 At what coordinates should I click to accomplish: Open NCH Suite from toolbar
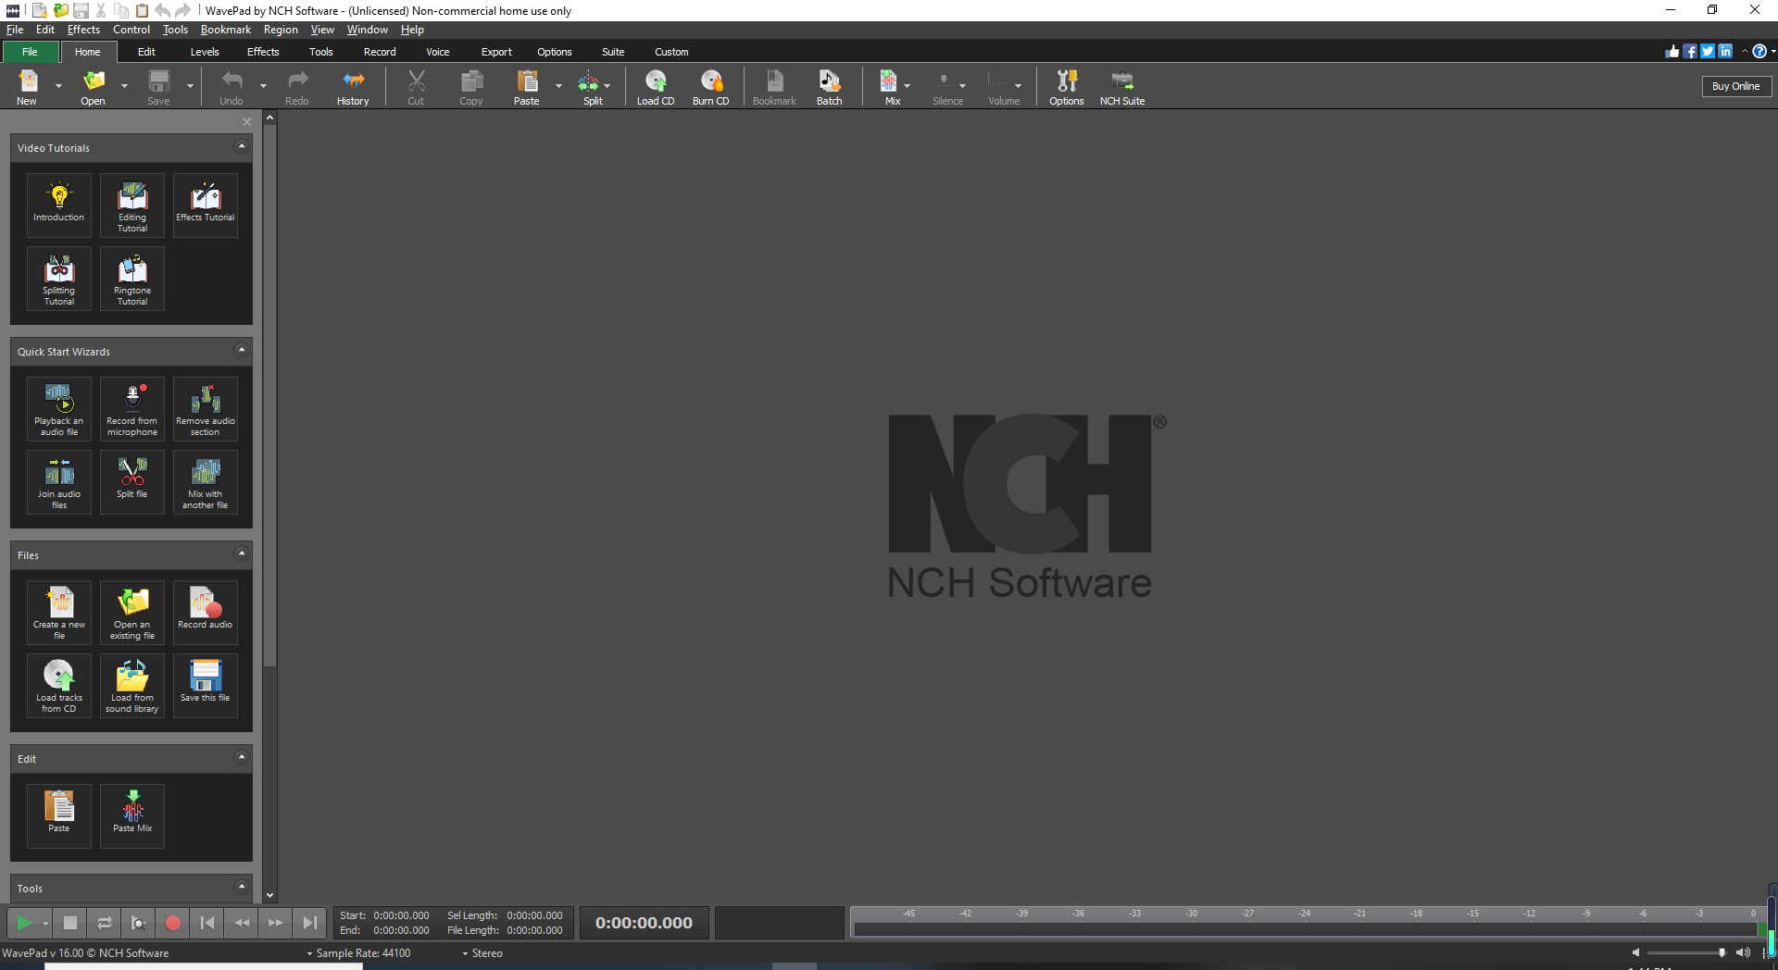(1122, 88)
